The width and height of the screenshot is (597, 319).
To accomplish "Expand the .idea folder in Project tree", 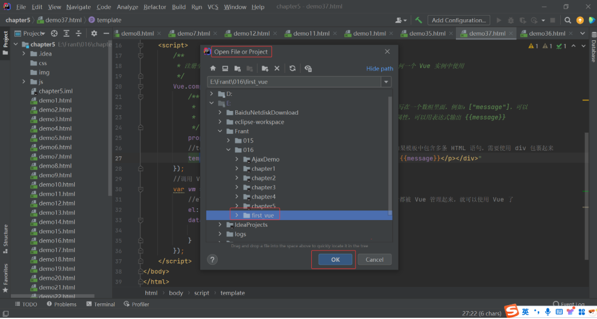I will click(24, 54).
